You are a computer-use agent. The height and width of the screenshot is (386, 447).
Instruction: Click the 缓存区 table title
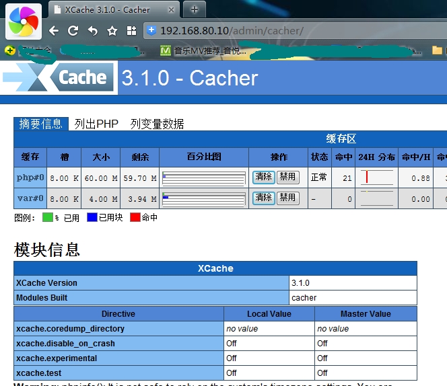tap(341, 139)
